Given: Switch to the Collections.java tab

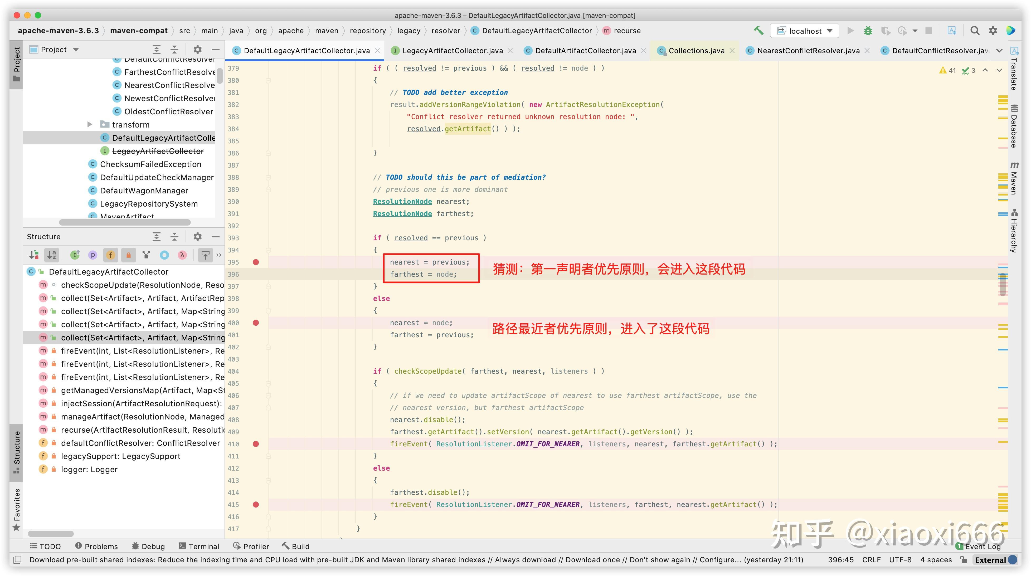Looking at the screenshot, I should (x=696, y=50).
